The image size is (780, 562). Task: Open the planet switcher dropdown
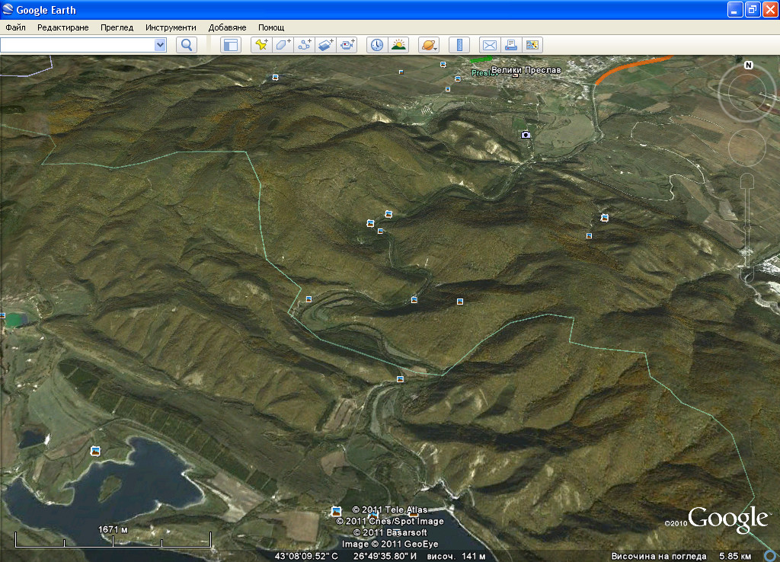[429, 45]
